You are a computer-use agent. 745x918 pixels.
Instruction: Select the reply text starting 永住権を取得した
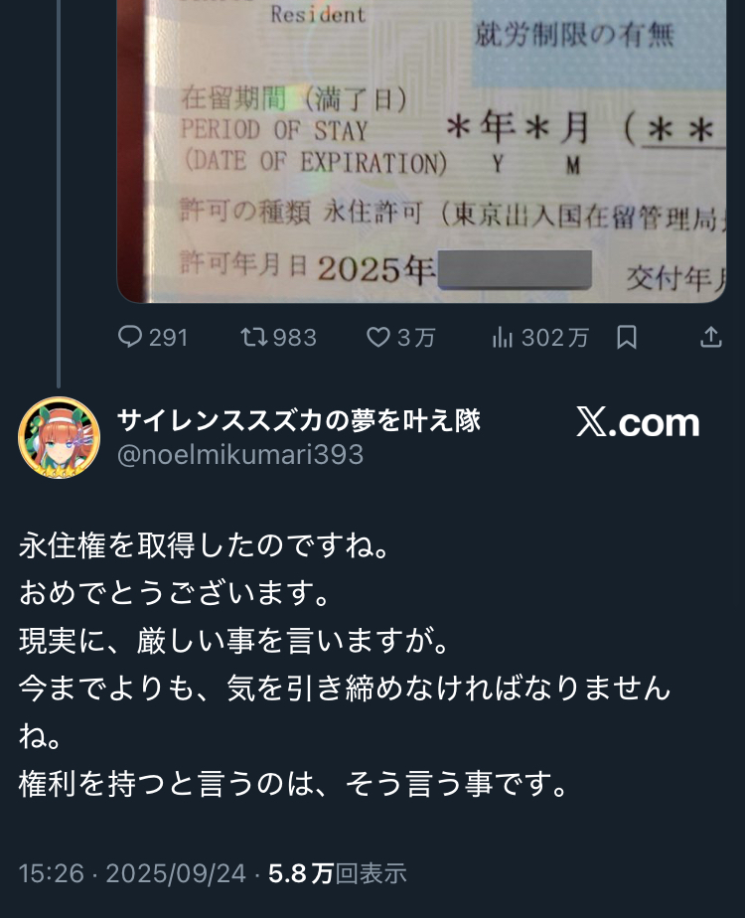[x=345, y=664]
